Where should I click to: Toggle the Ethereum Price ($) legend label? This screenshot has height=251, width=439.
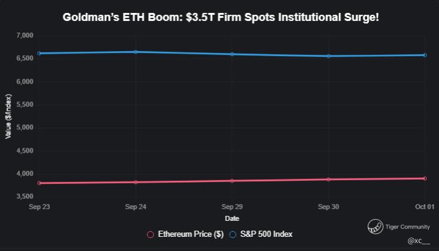(x=190, y=234)
